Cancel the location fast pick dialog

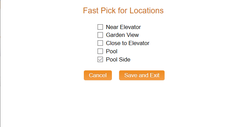98,75
